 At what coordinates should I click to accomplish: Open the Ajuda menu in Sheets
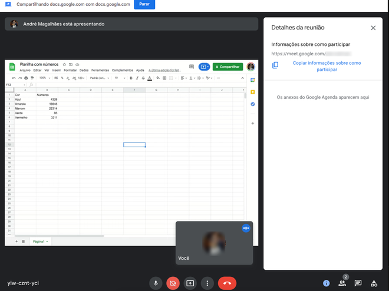[140, 71]
